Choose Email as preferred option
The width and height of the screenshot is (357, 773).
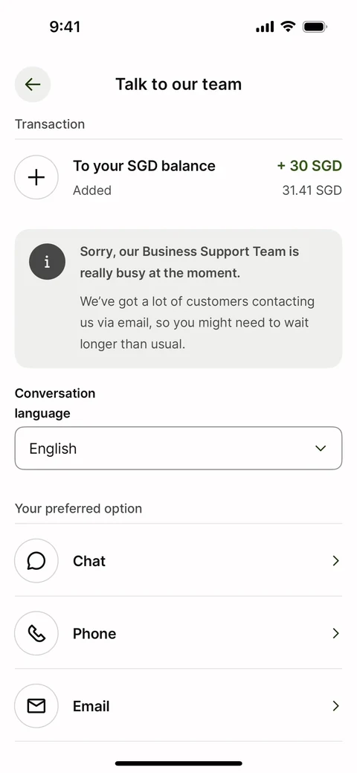pyautogui.click(x=178, y=706)
